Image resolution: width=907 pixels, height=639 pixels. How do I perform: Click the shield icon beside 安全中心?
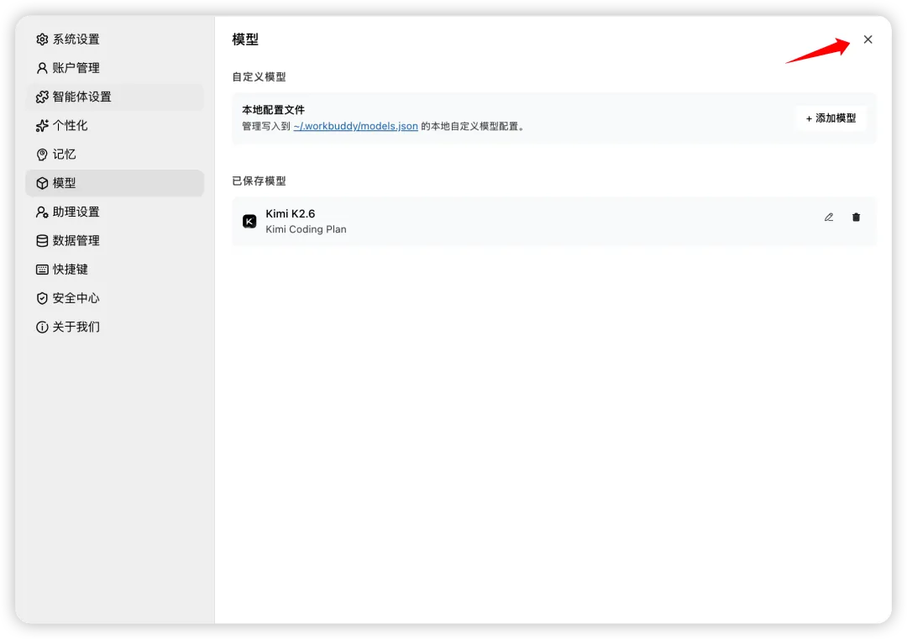(42, 298)
